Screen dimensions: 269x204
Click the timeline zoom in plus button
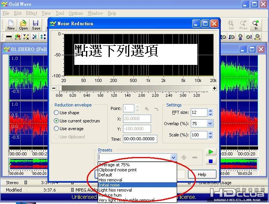[x=214, y=88]
